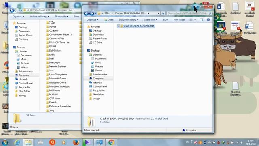This screenshot has width=259, height=146.
Task: Select Network in front window sidebar
Action: point(96,82)
